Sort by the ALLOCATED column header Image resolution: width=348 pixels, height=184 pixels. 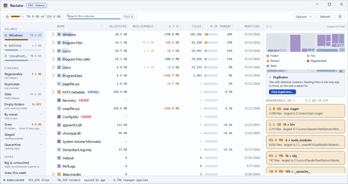(x=118, y=26)
